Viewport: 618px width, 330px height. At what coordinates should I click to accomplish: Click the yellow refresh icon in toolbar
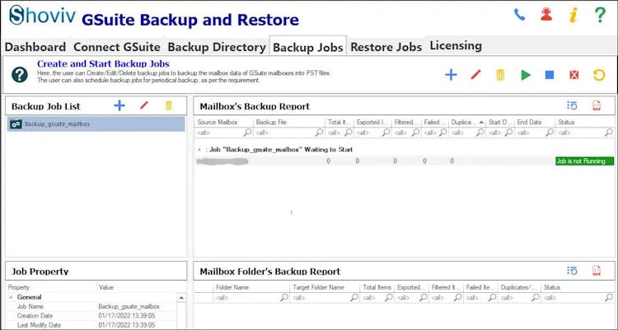[599, 75]
